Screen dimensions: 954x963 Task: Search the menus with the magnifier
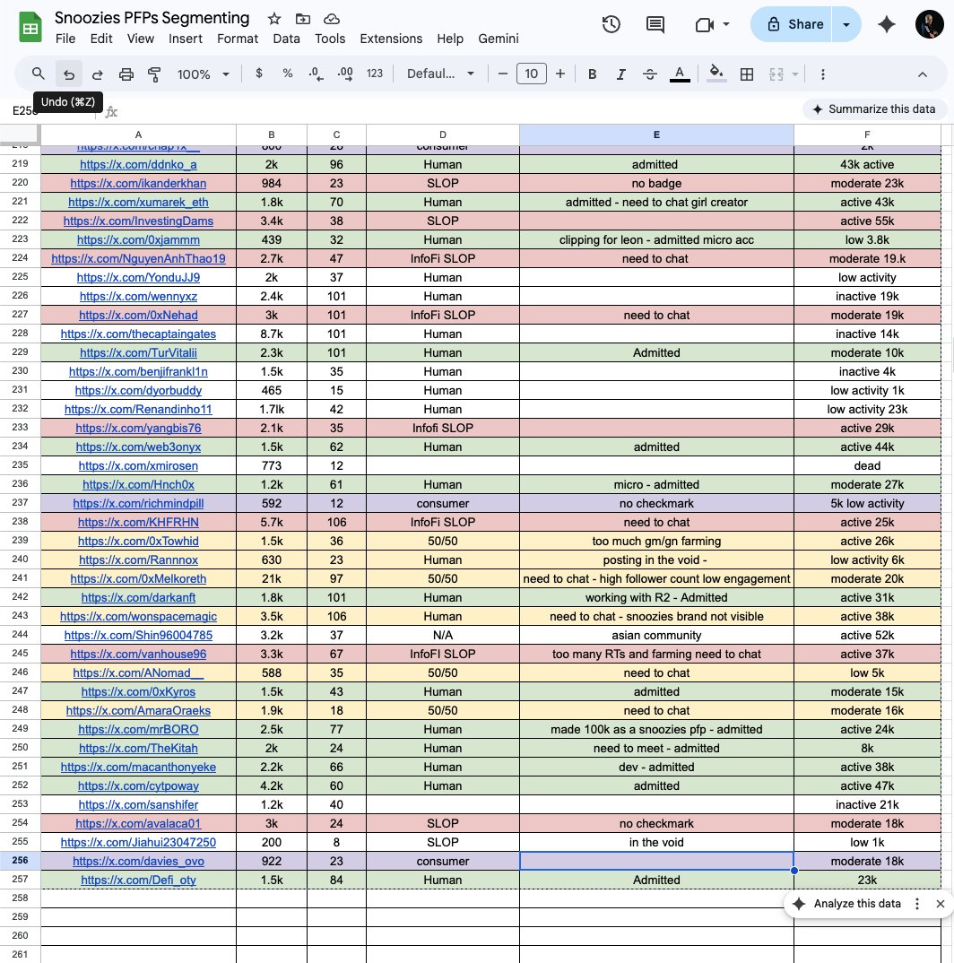pos(38,74)
